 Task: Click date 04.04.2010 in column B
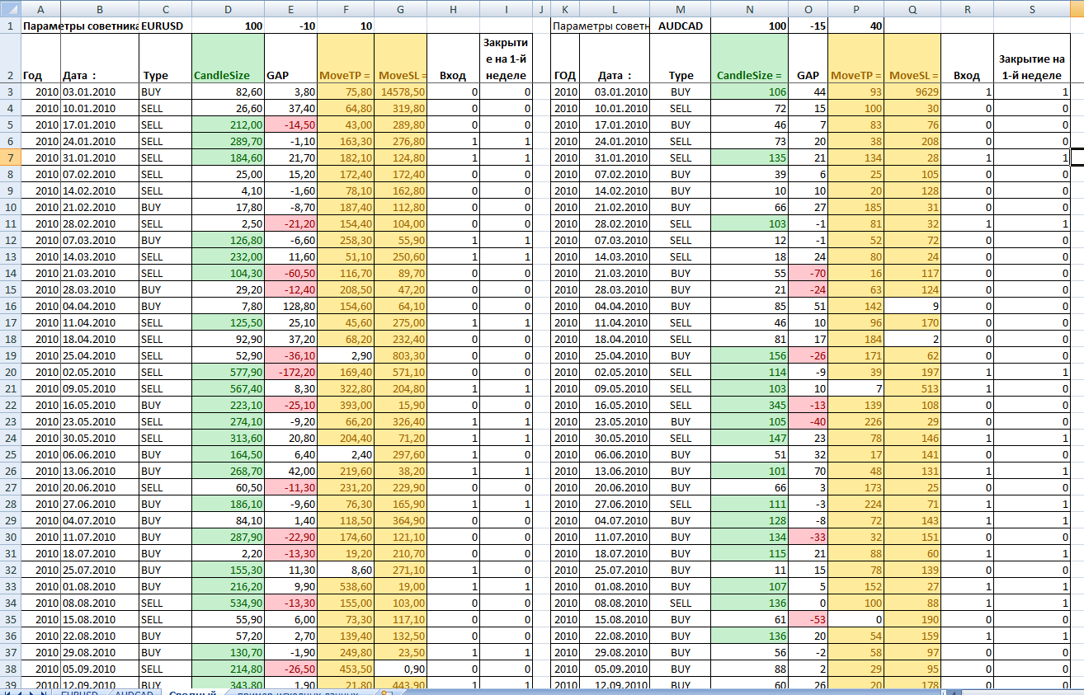(100, 306)
